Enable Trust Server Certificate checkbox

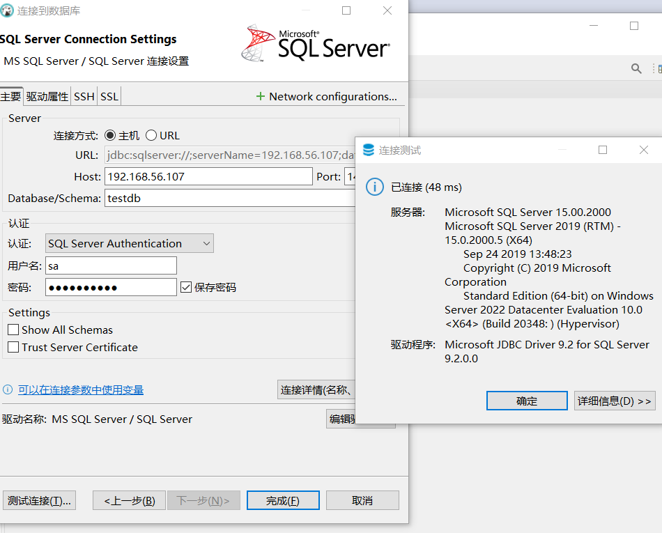coord(13,347)
